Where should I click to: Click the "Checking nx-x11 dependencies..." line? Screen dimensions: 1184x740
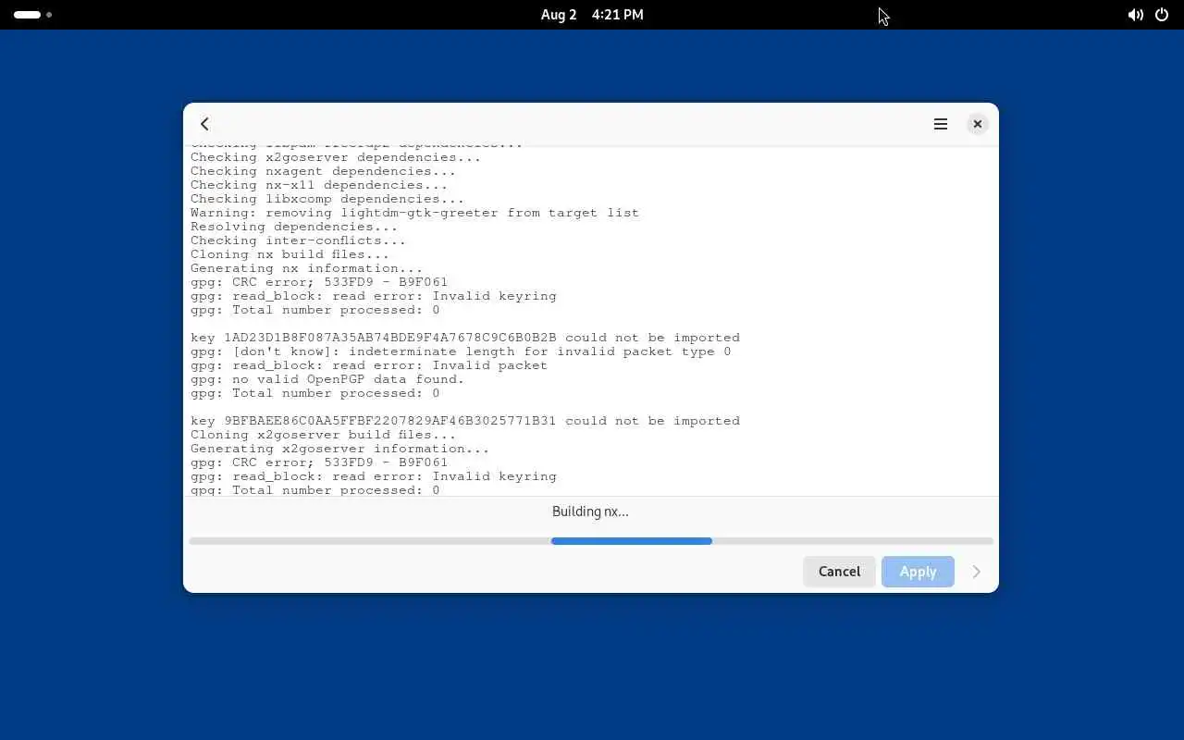(x=319, y=185)
